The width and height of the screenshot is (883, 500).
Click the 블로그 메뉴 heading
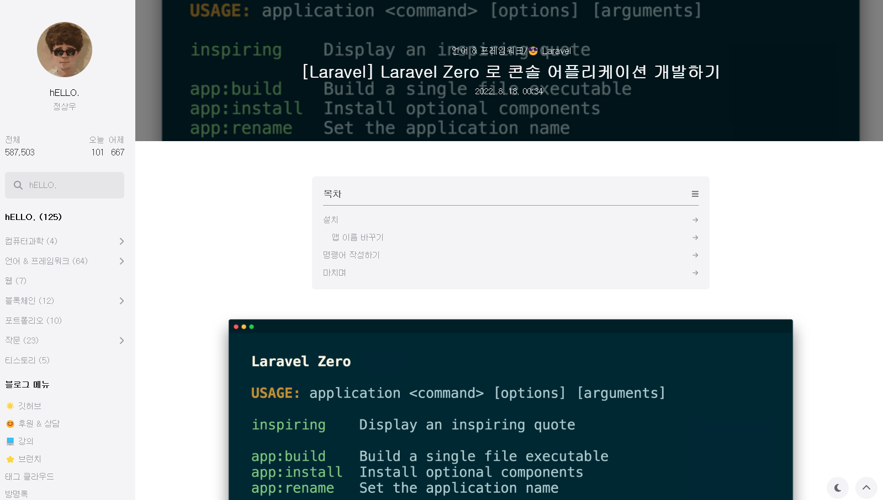pos(28,384)
